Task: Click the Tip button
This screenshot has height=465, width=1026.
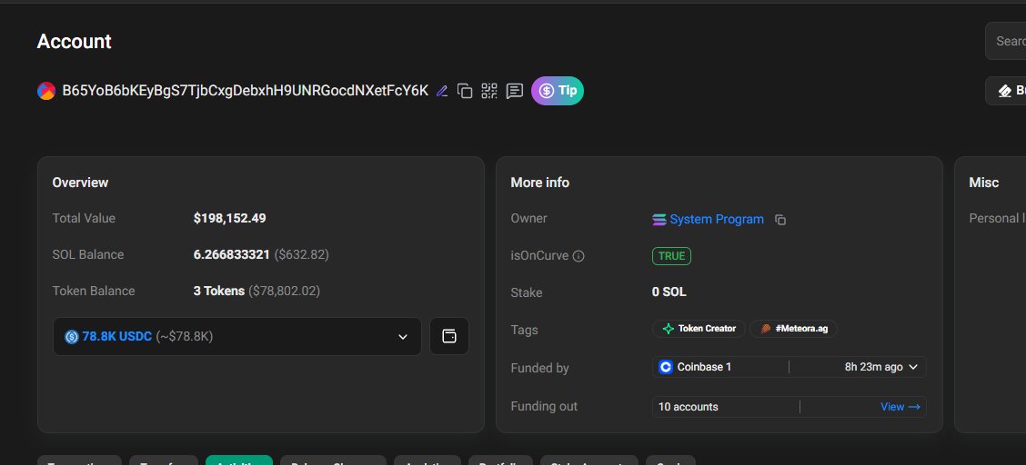Action: (x=558, y=91)
